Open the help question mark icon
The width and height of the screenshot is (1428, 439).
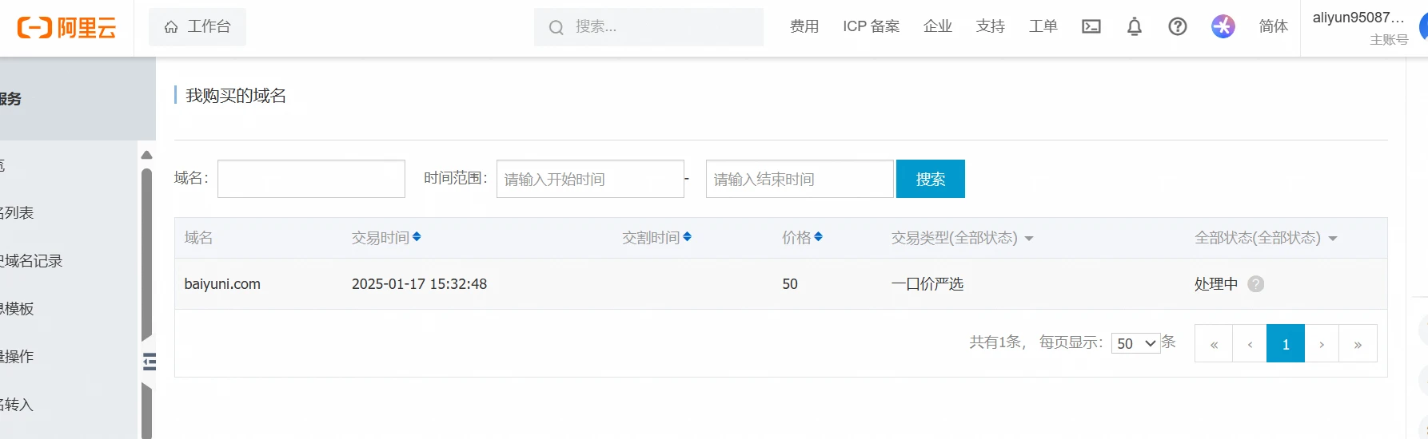1177,26
